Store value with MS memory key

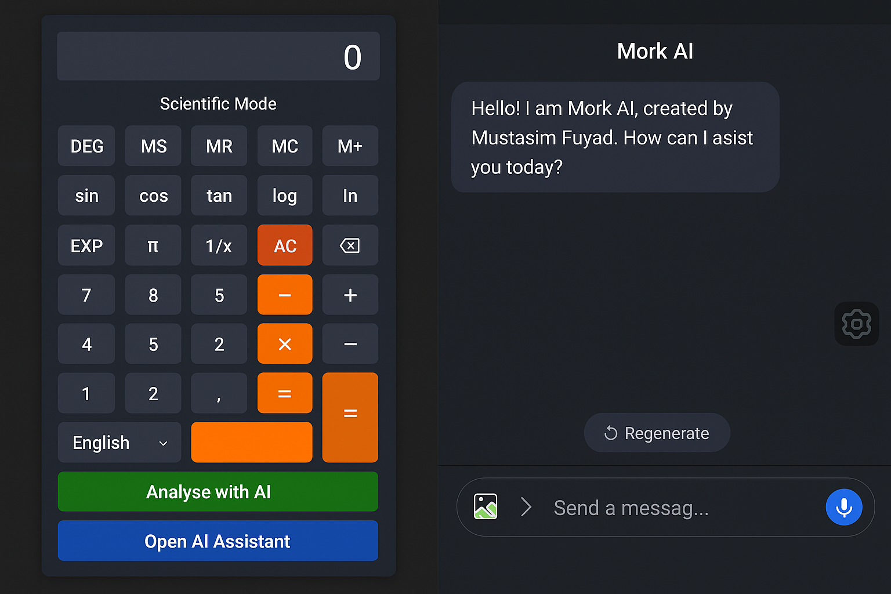pos(153,146)
